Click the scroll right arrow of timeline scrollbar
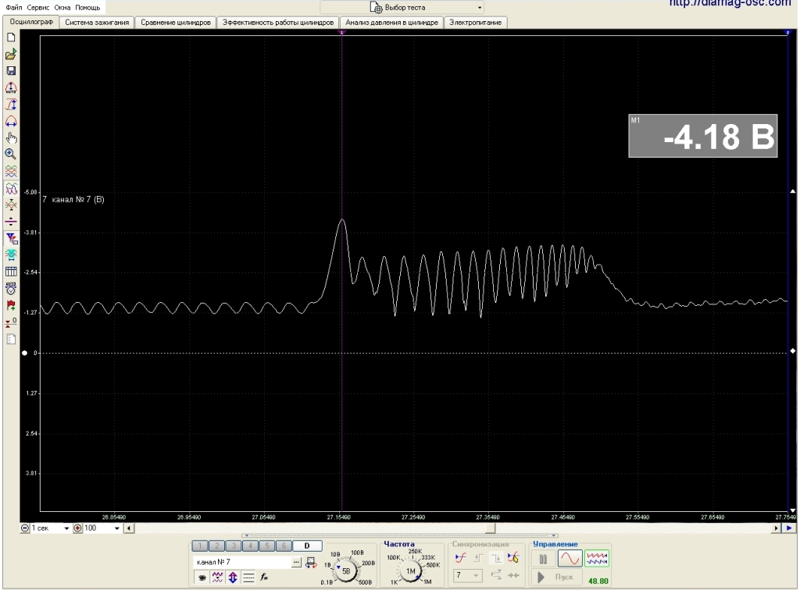Screen dimensions: 800x590 [x=776, y=528]
